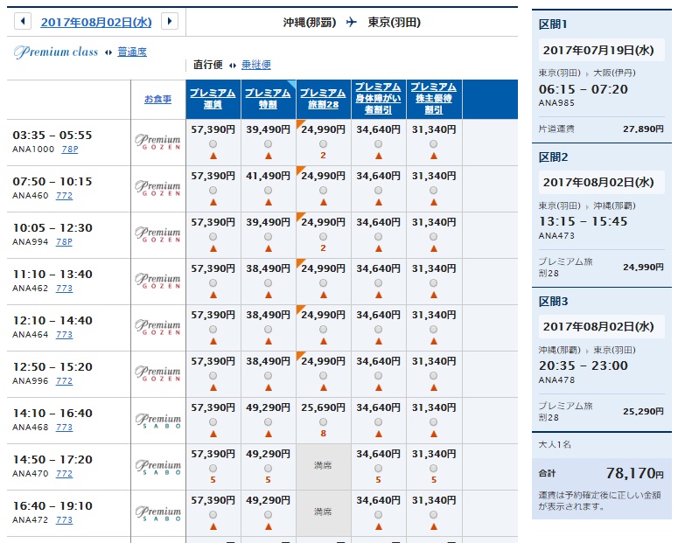Click 区間2 flight time 13:15 – 15:45

(x=583, y=222)
